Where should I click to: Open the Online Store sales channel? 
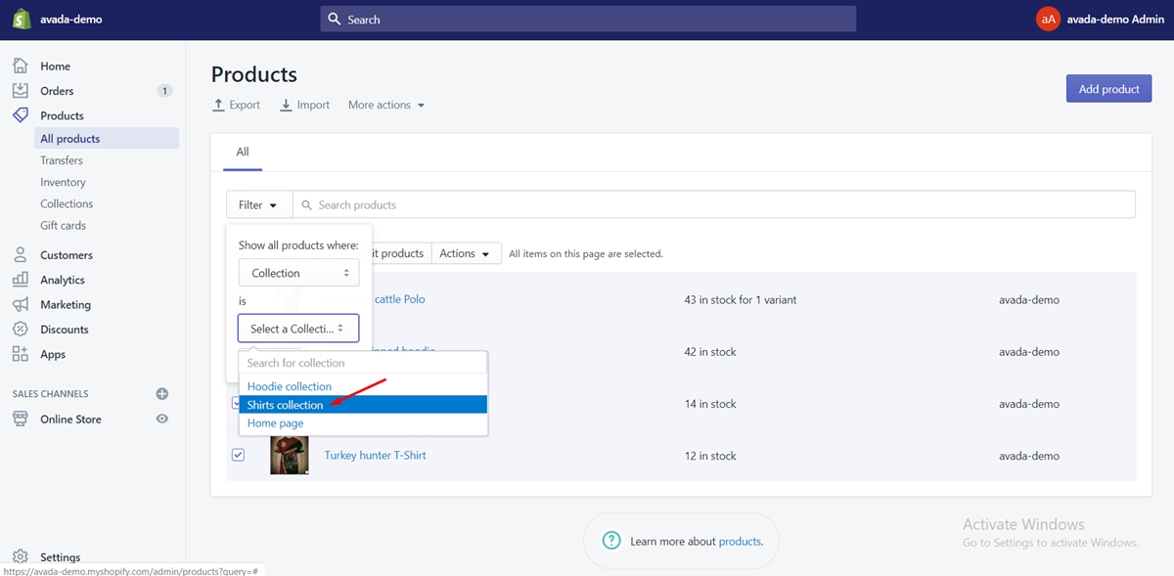[70, 419]
